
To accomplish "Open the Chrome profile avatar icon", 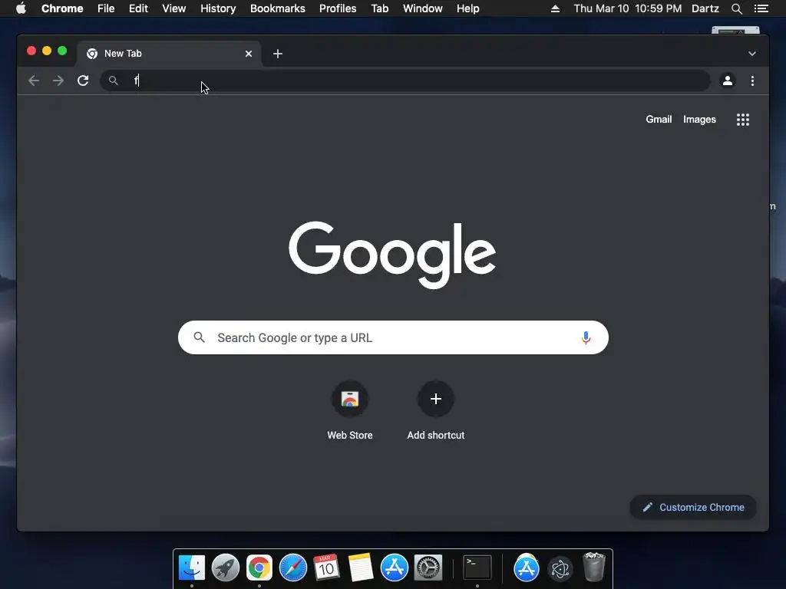I will click(728, 81).
